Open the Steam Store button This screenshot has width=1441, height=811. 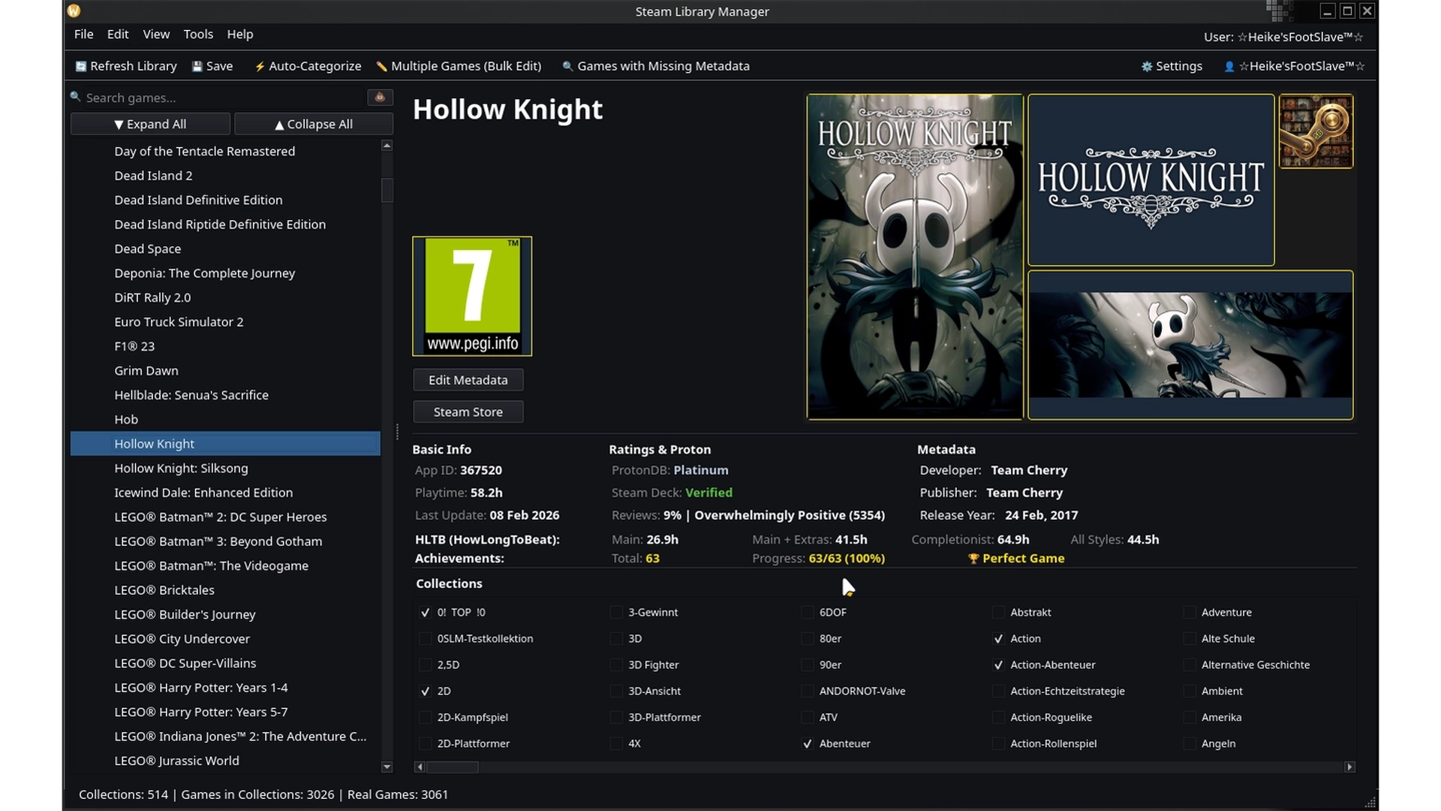(468, 412)
